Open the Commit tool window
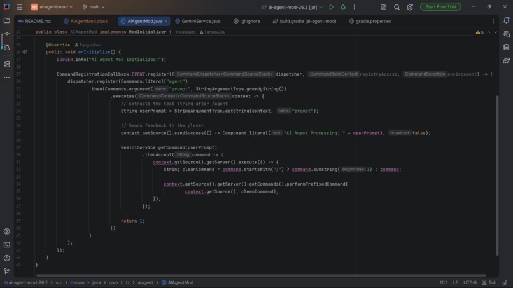Screen dimensions: 513x288 click(6, 34)
